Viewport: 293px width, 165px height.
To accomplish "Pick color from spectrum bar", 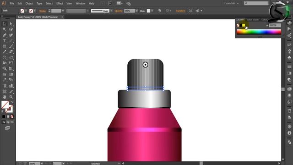I will click(259, 32).
